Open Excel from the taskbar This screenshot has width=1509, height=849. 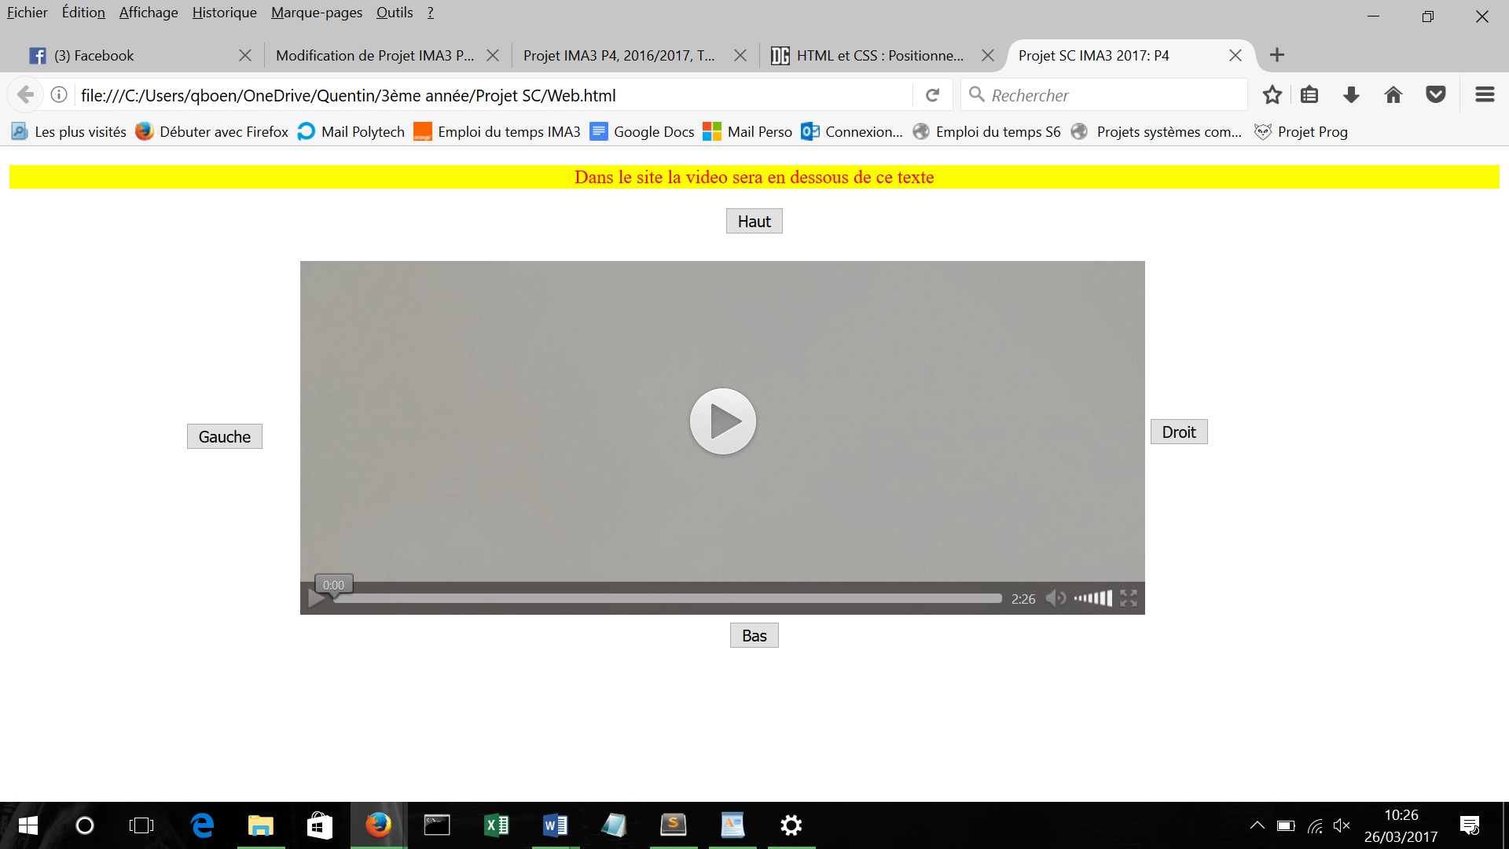[497, 825]
